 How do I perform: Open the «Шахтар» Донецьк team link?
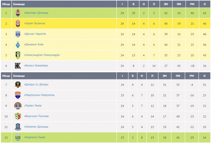tap(36, 13)
